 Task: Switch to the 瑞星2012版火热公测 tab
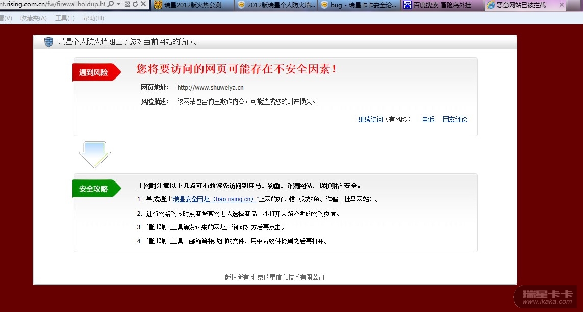coord(193,5)
